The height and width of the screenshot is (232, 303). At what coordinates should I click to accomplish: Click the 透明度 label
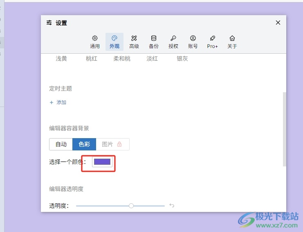click(x=59, y=206)
